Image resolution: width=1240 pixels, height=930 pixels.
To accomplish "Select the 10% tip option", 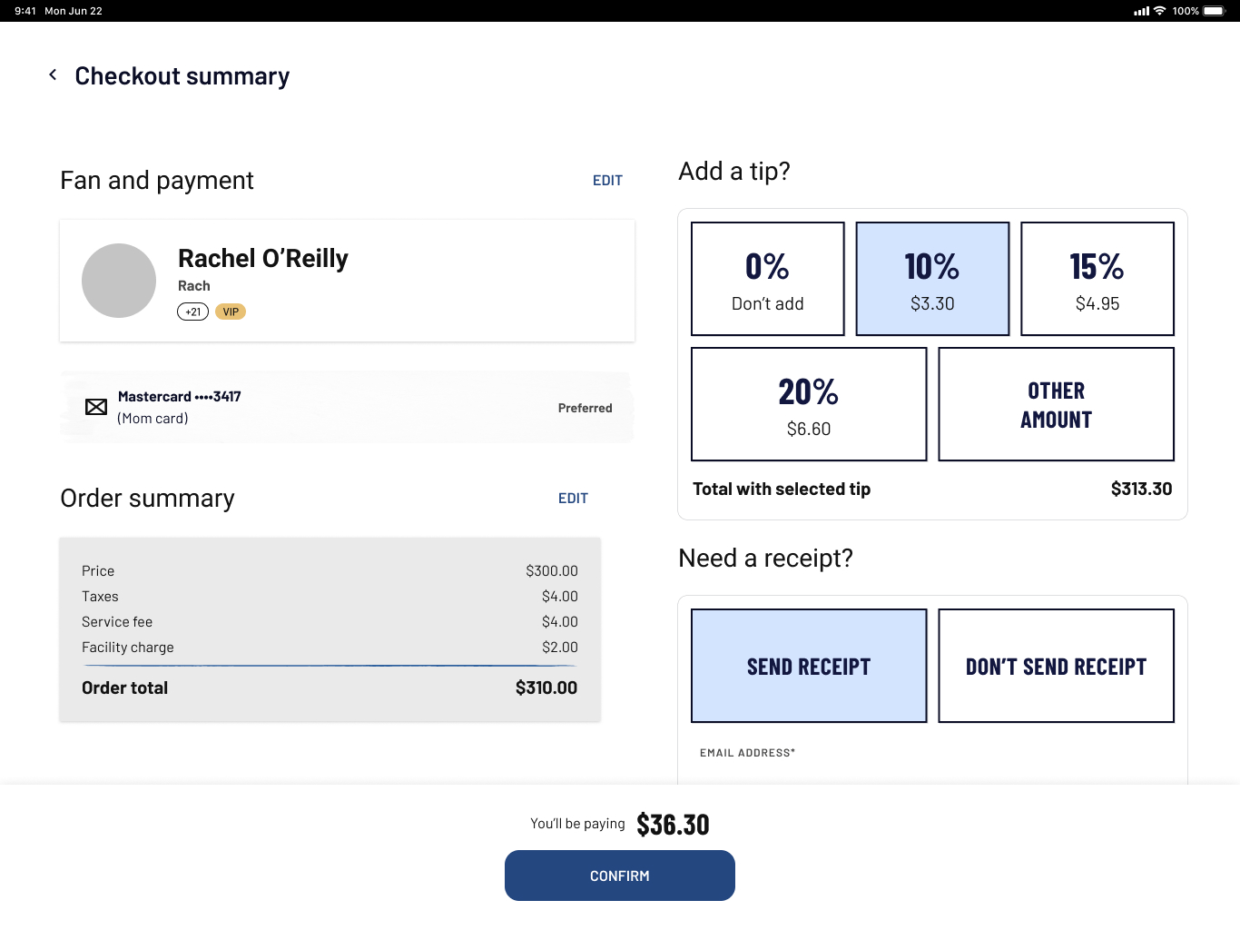I will (932, 279).
